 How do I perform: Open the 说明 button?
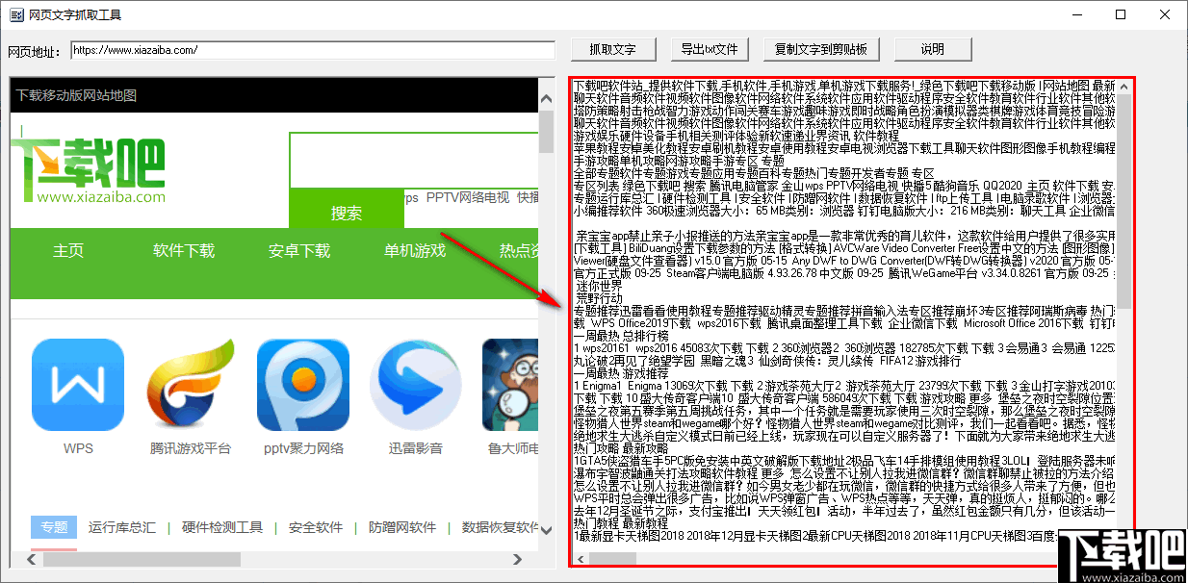tap(932, 49)
